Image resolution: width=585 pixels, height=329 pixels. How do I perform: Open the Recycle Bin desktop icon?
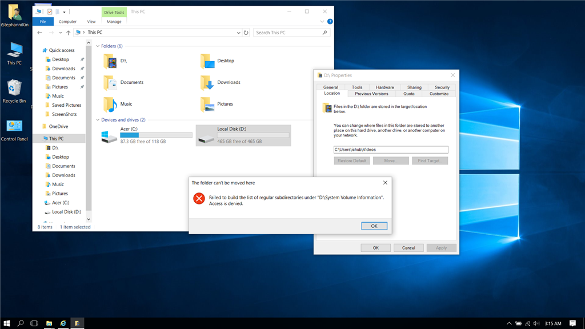click(14, 91)
